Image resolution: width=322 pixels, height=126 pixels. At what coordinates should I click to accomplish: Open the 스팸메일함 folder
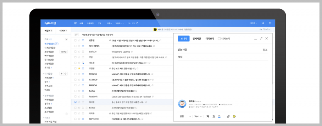[49, 63]
